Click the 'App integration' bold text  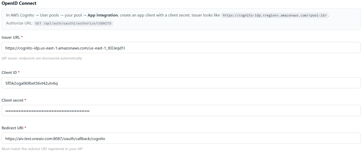(103, 15)
